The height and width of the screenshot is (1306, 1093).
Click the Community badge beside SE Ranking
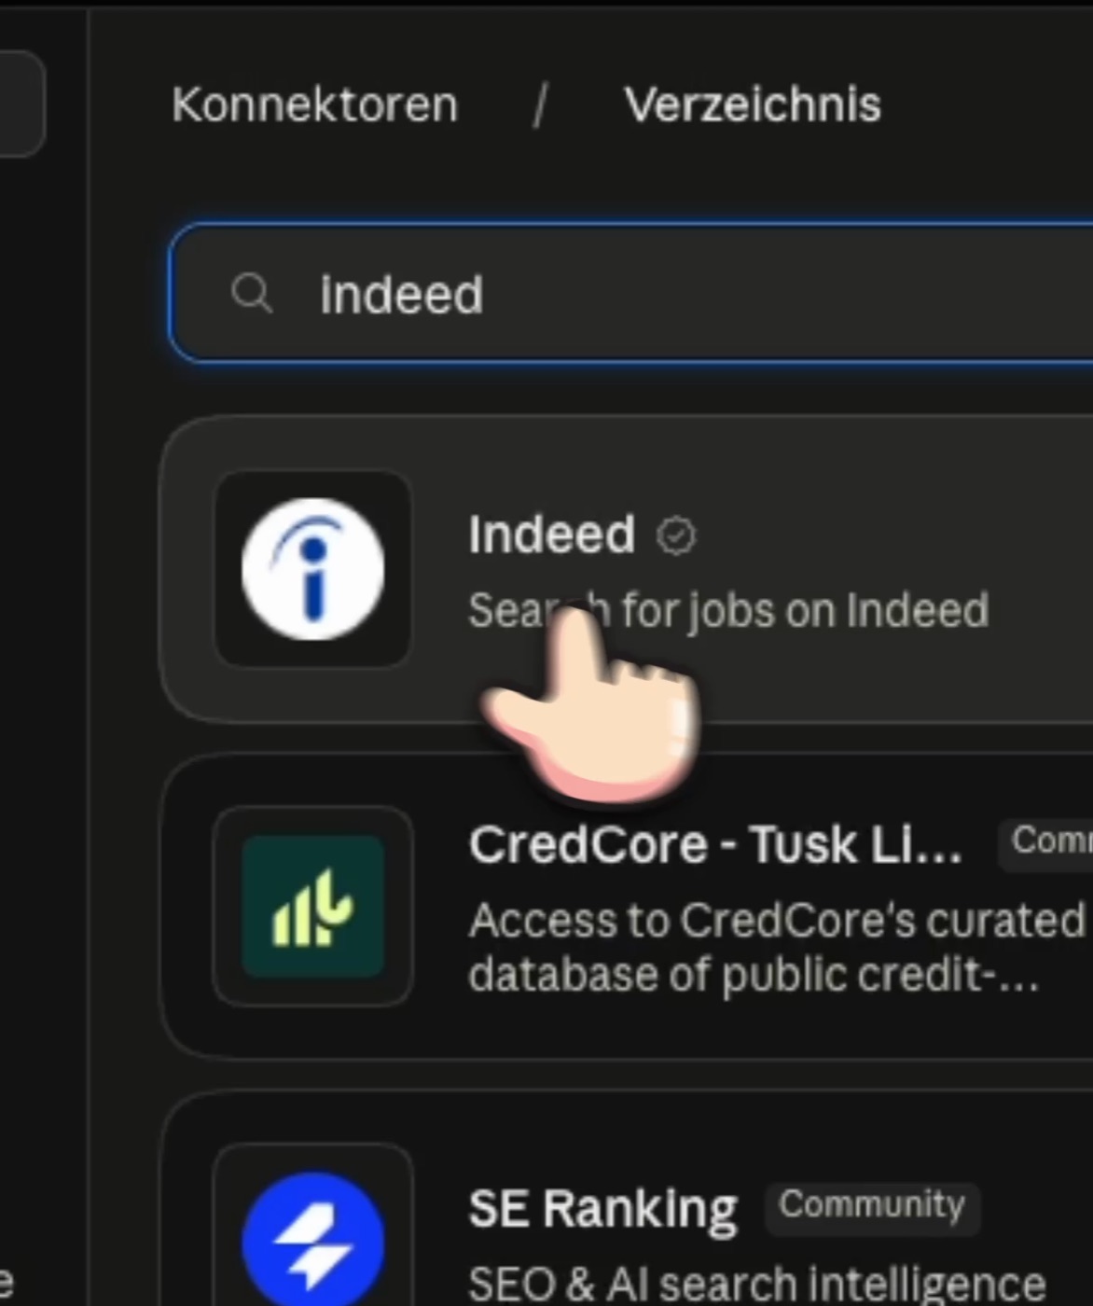click(x=872, y=1206)
